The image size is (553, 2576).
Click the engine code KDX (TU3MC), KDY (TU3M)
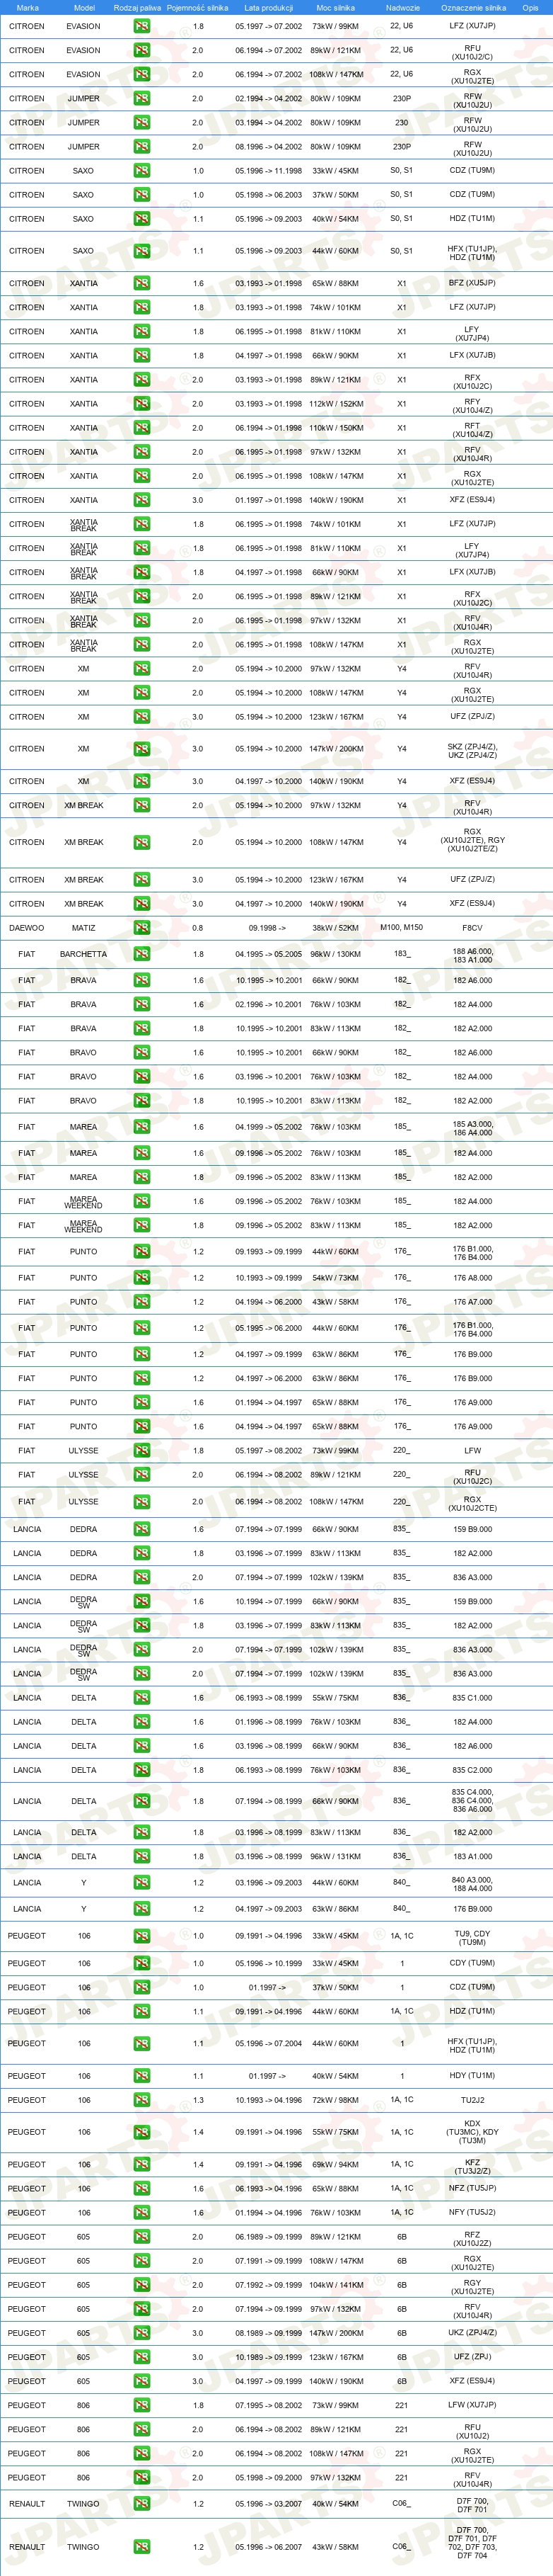[472, 2132]
